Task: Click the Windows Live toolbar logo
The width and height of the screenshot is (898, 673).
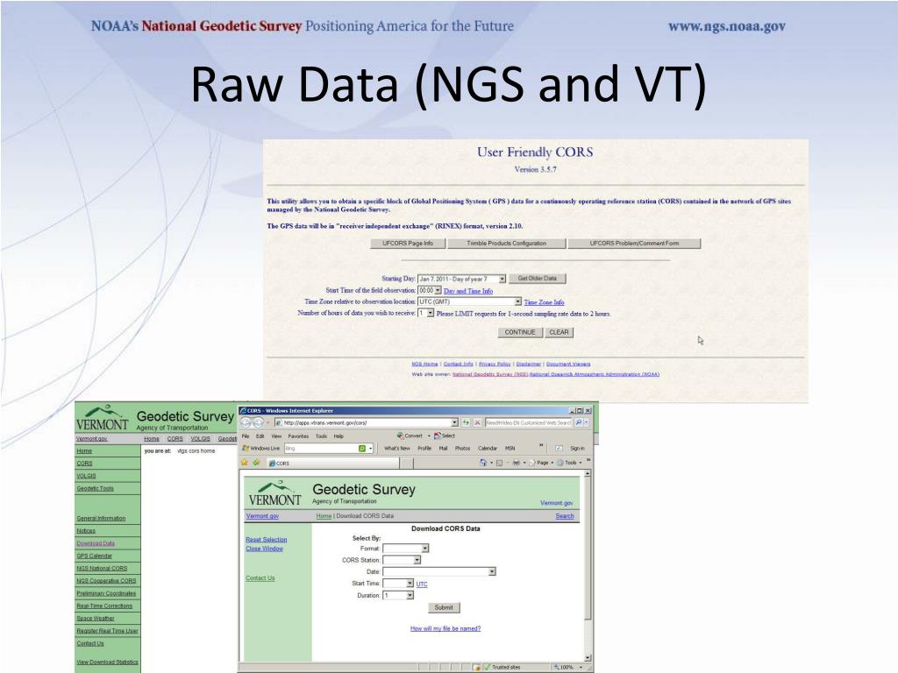Action: (x=260, y=448)
